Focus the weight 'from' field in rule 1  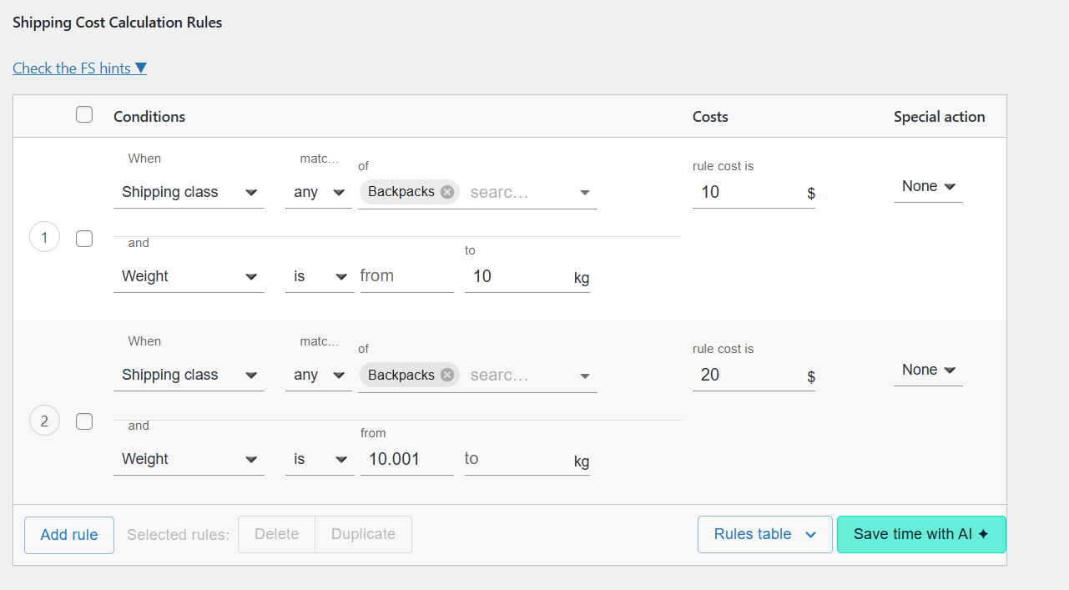(x=406, y=276)
